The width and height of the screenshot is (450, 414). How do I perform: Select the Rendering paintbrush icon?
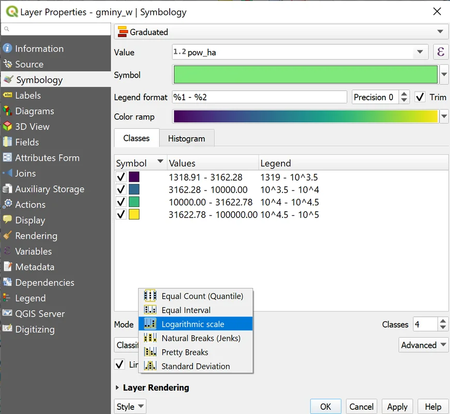click(7, 235)
